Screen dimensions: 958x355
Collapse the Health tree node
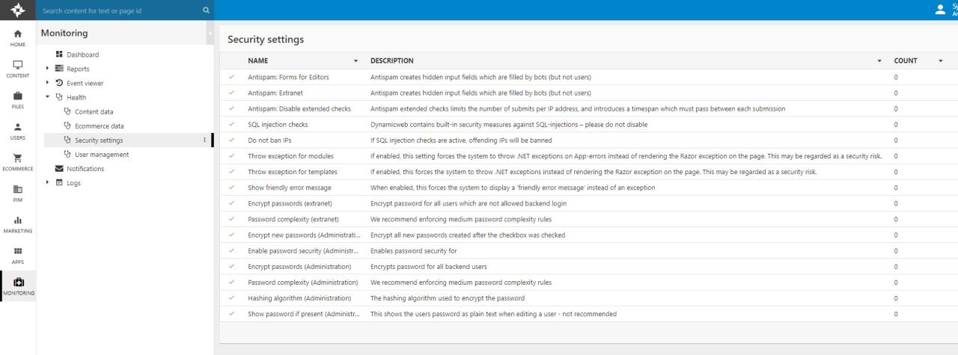tap(48, 97)
